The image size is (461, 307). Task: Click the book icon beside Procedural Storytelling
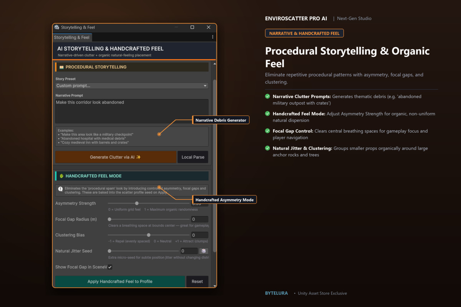(x=61, y=67)
